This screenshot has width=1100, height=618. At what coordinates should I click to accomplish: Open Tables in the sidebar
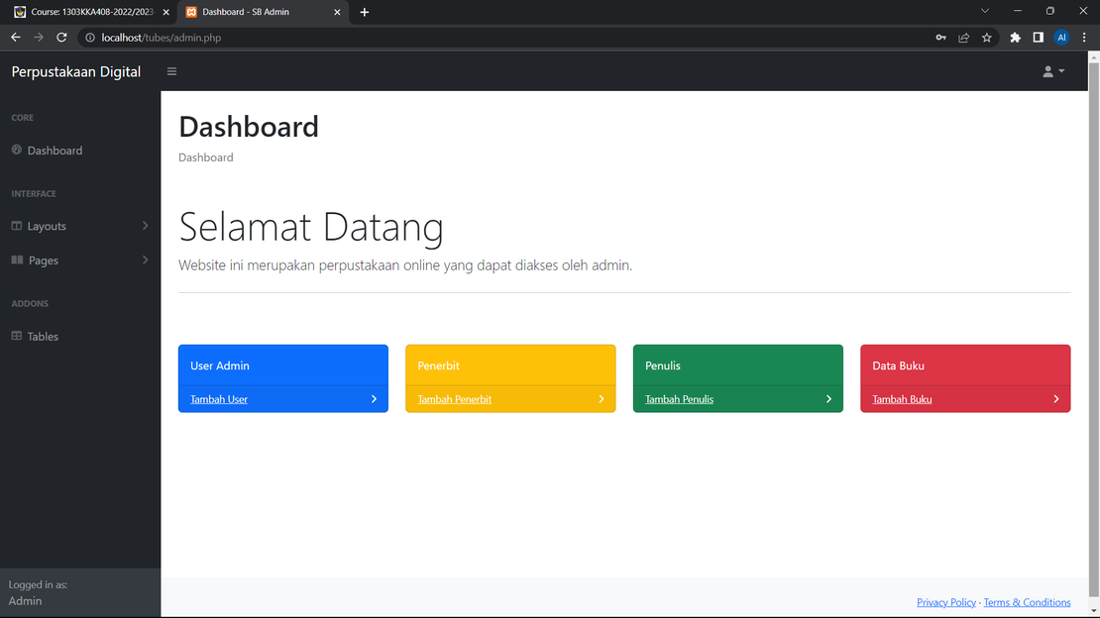click(x=43, y=337)
